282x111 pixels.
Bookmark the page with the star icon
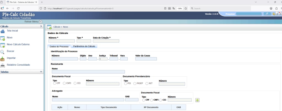pos(186,8)
